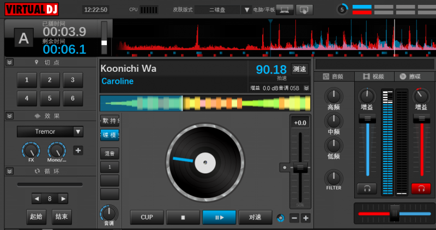Switch to the 视频 video tab

(x=374, y=77)
